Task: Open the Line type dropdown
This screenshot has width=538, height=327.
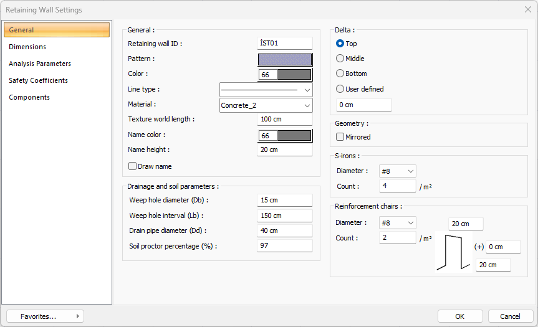Action: point(266,90)
